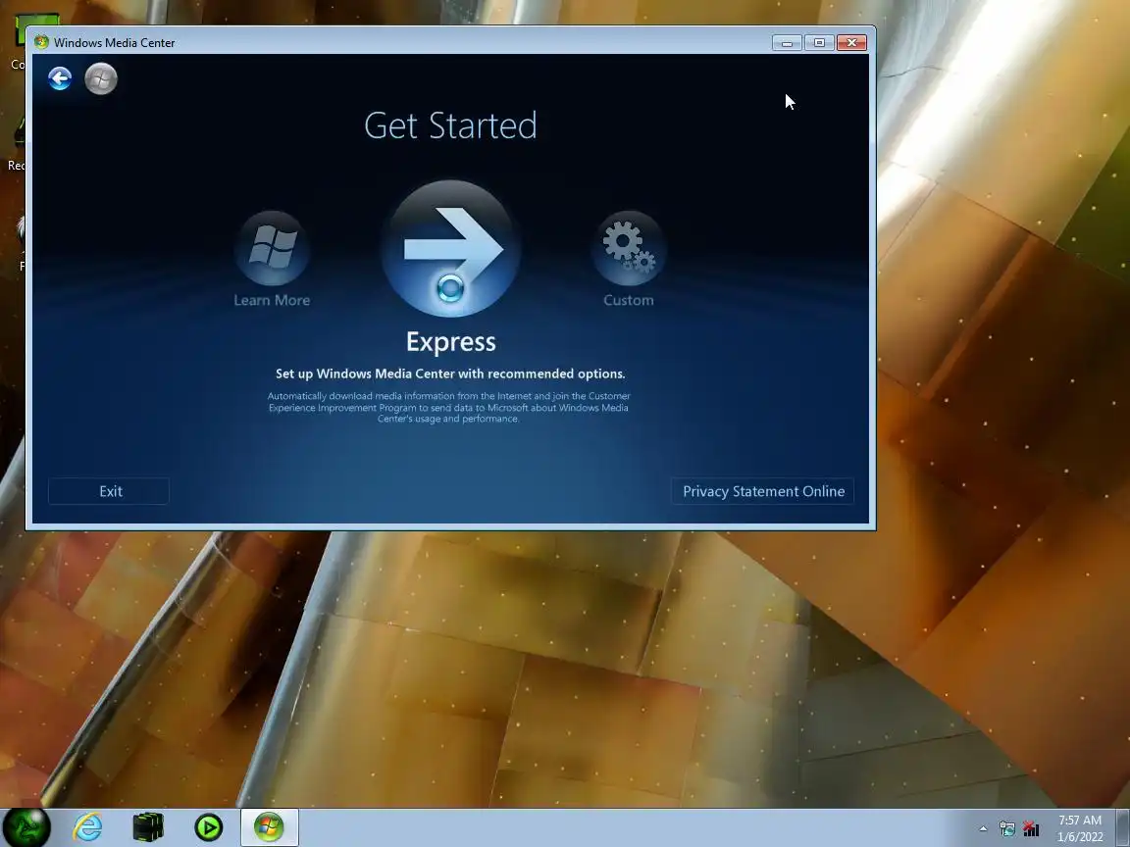The image size is (1130, 847).
Task: Click the Get Started title
Action: click(x=451, y=125)
